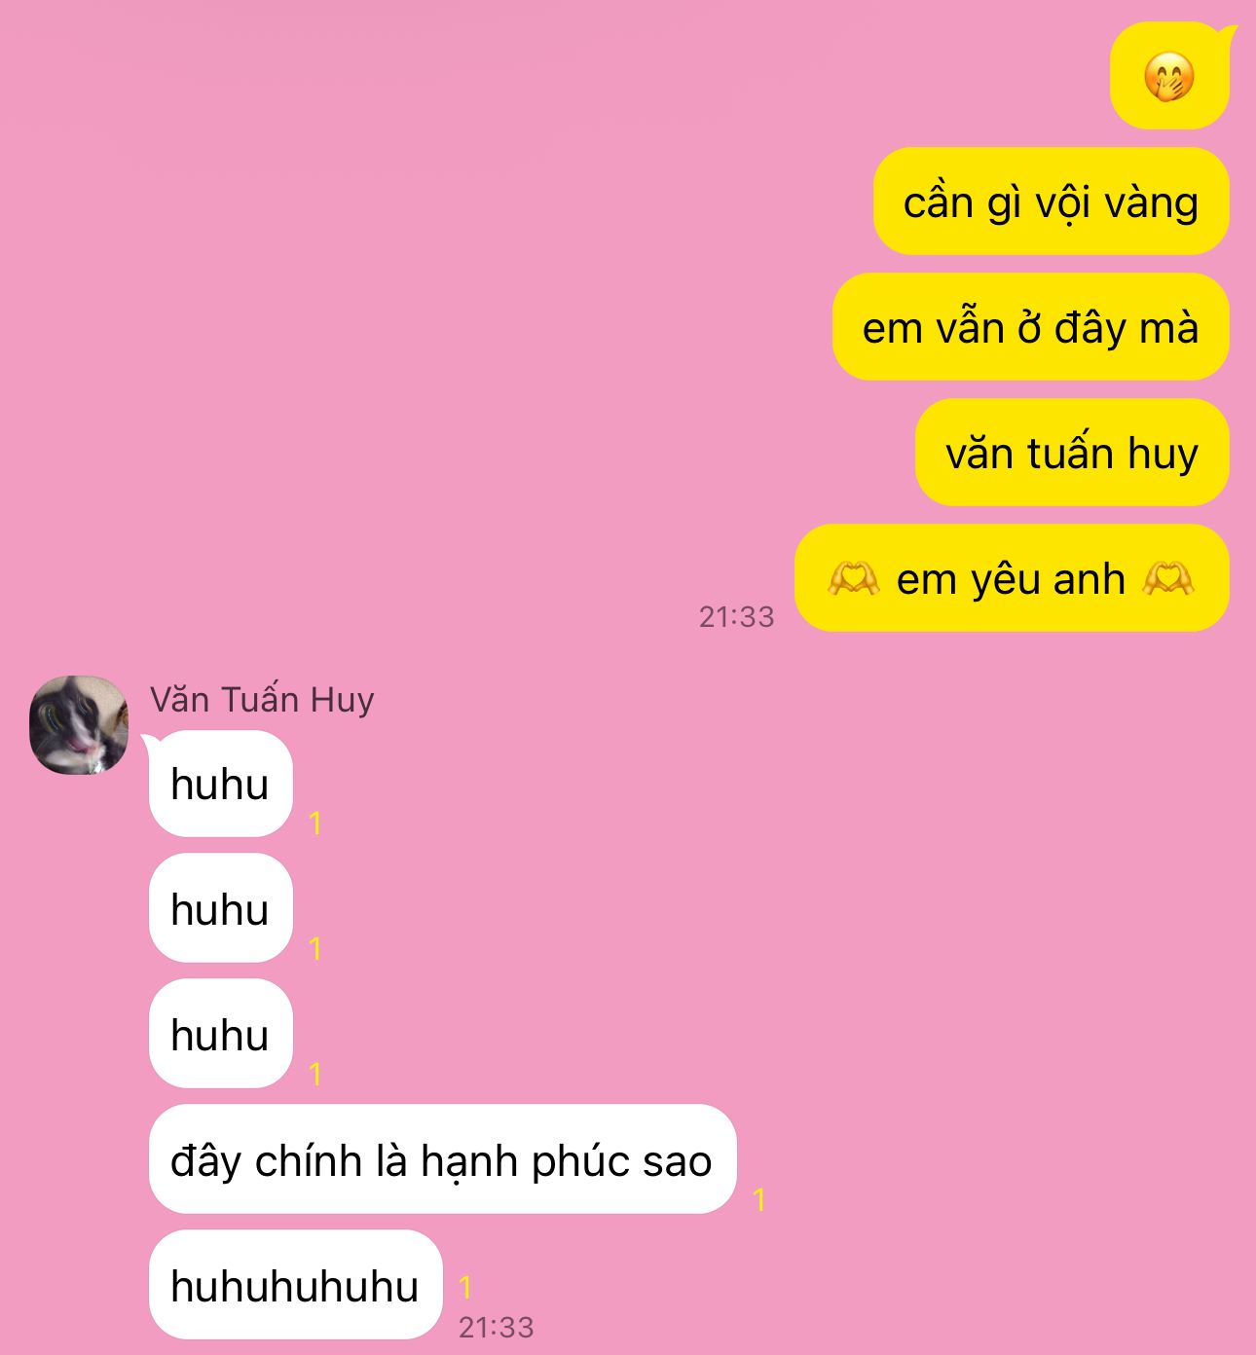
Task: Tap the "em yêu anh" message bubble
Action: point(1012,578)
